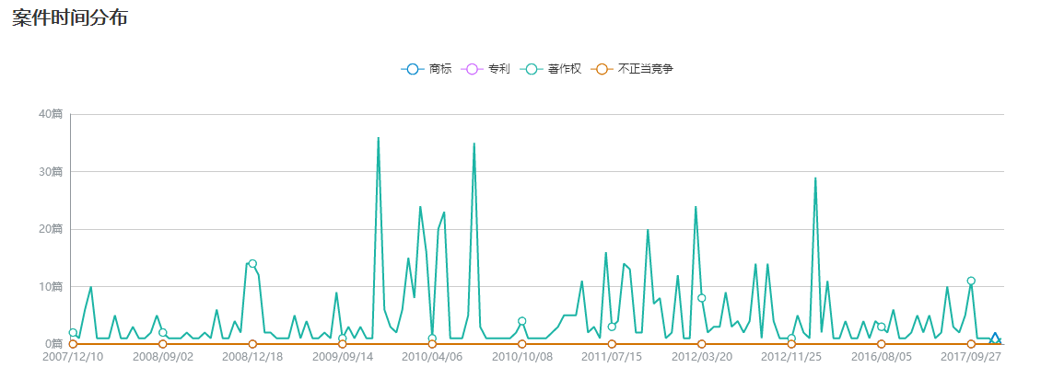The height and width of the screenshot is (379, 1041).
Task: Click the 30篇 y-axis label
Action: (x=51, y=172)
